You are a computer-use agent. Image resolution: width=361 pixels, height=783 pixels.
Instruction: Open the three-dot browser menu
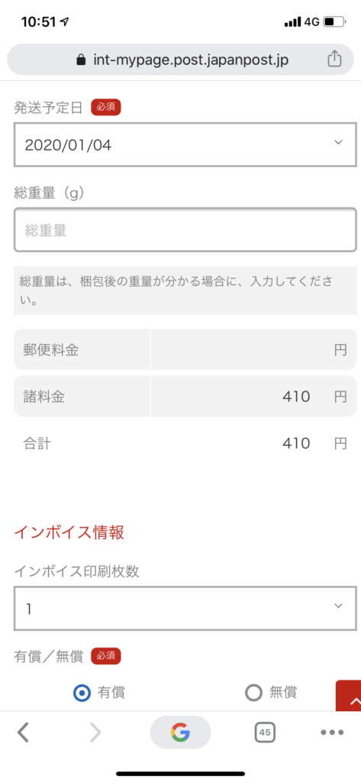point(332,733)
